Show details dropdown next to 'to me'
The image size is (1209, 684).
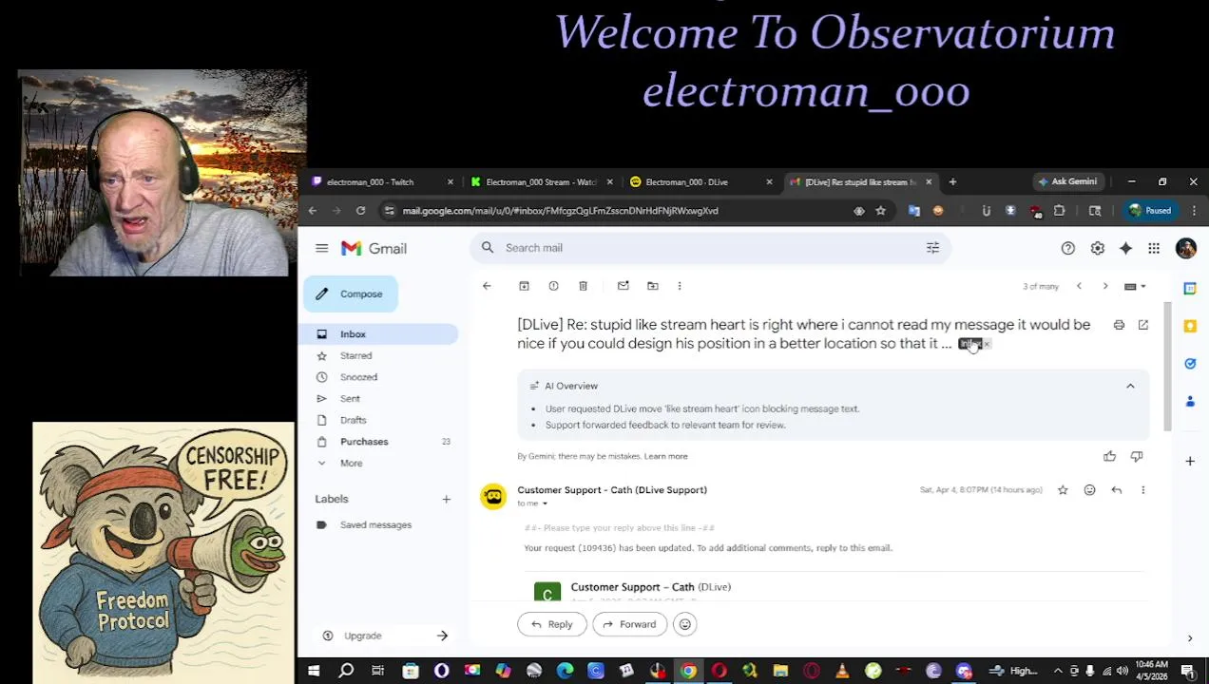[545, 503]
